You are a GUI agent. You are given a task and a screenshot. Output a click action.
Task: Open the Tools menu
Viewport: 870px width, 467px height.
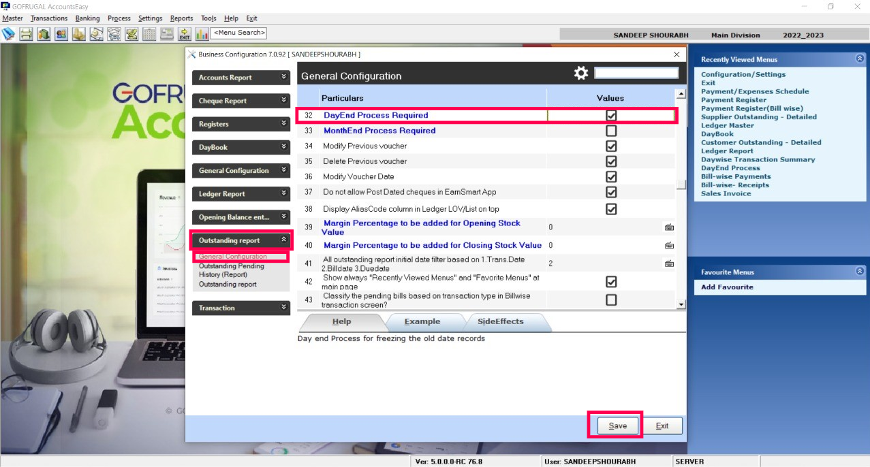pyautogui.click(x=208, y=18)
